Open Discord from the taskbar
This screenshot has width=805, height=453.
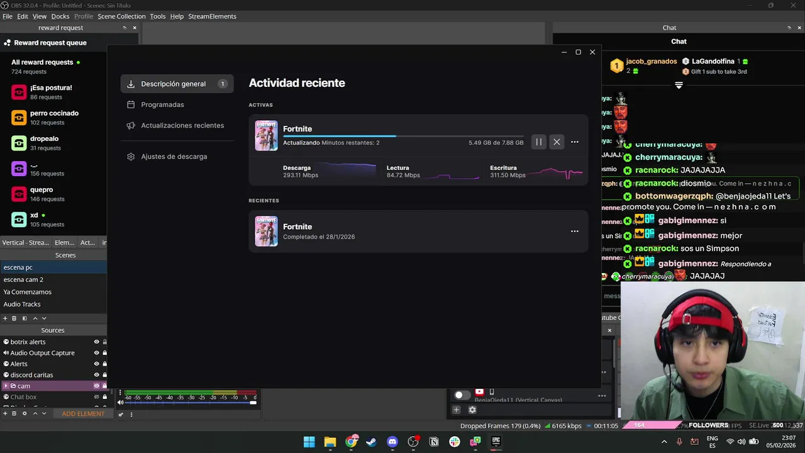(392, 442)
